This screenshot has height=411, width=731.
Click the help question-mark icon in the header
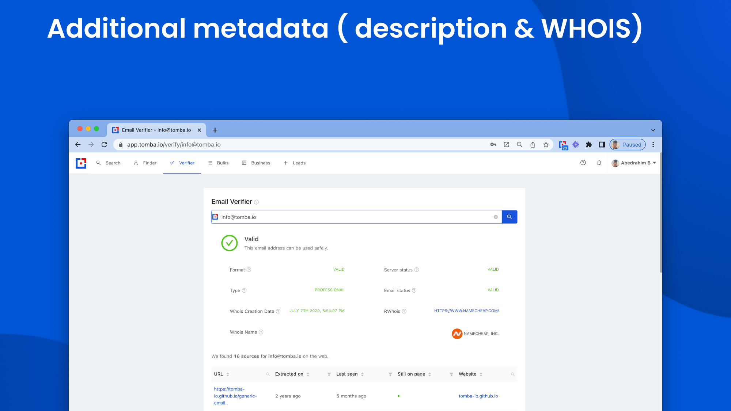pos(583,163)
